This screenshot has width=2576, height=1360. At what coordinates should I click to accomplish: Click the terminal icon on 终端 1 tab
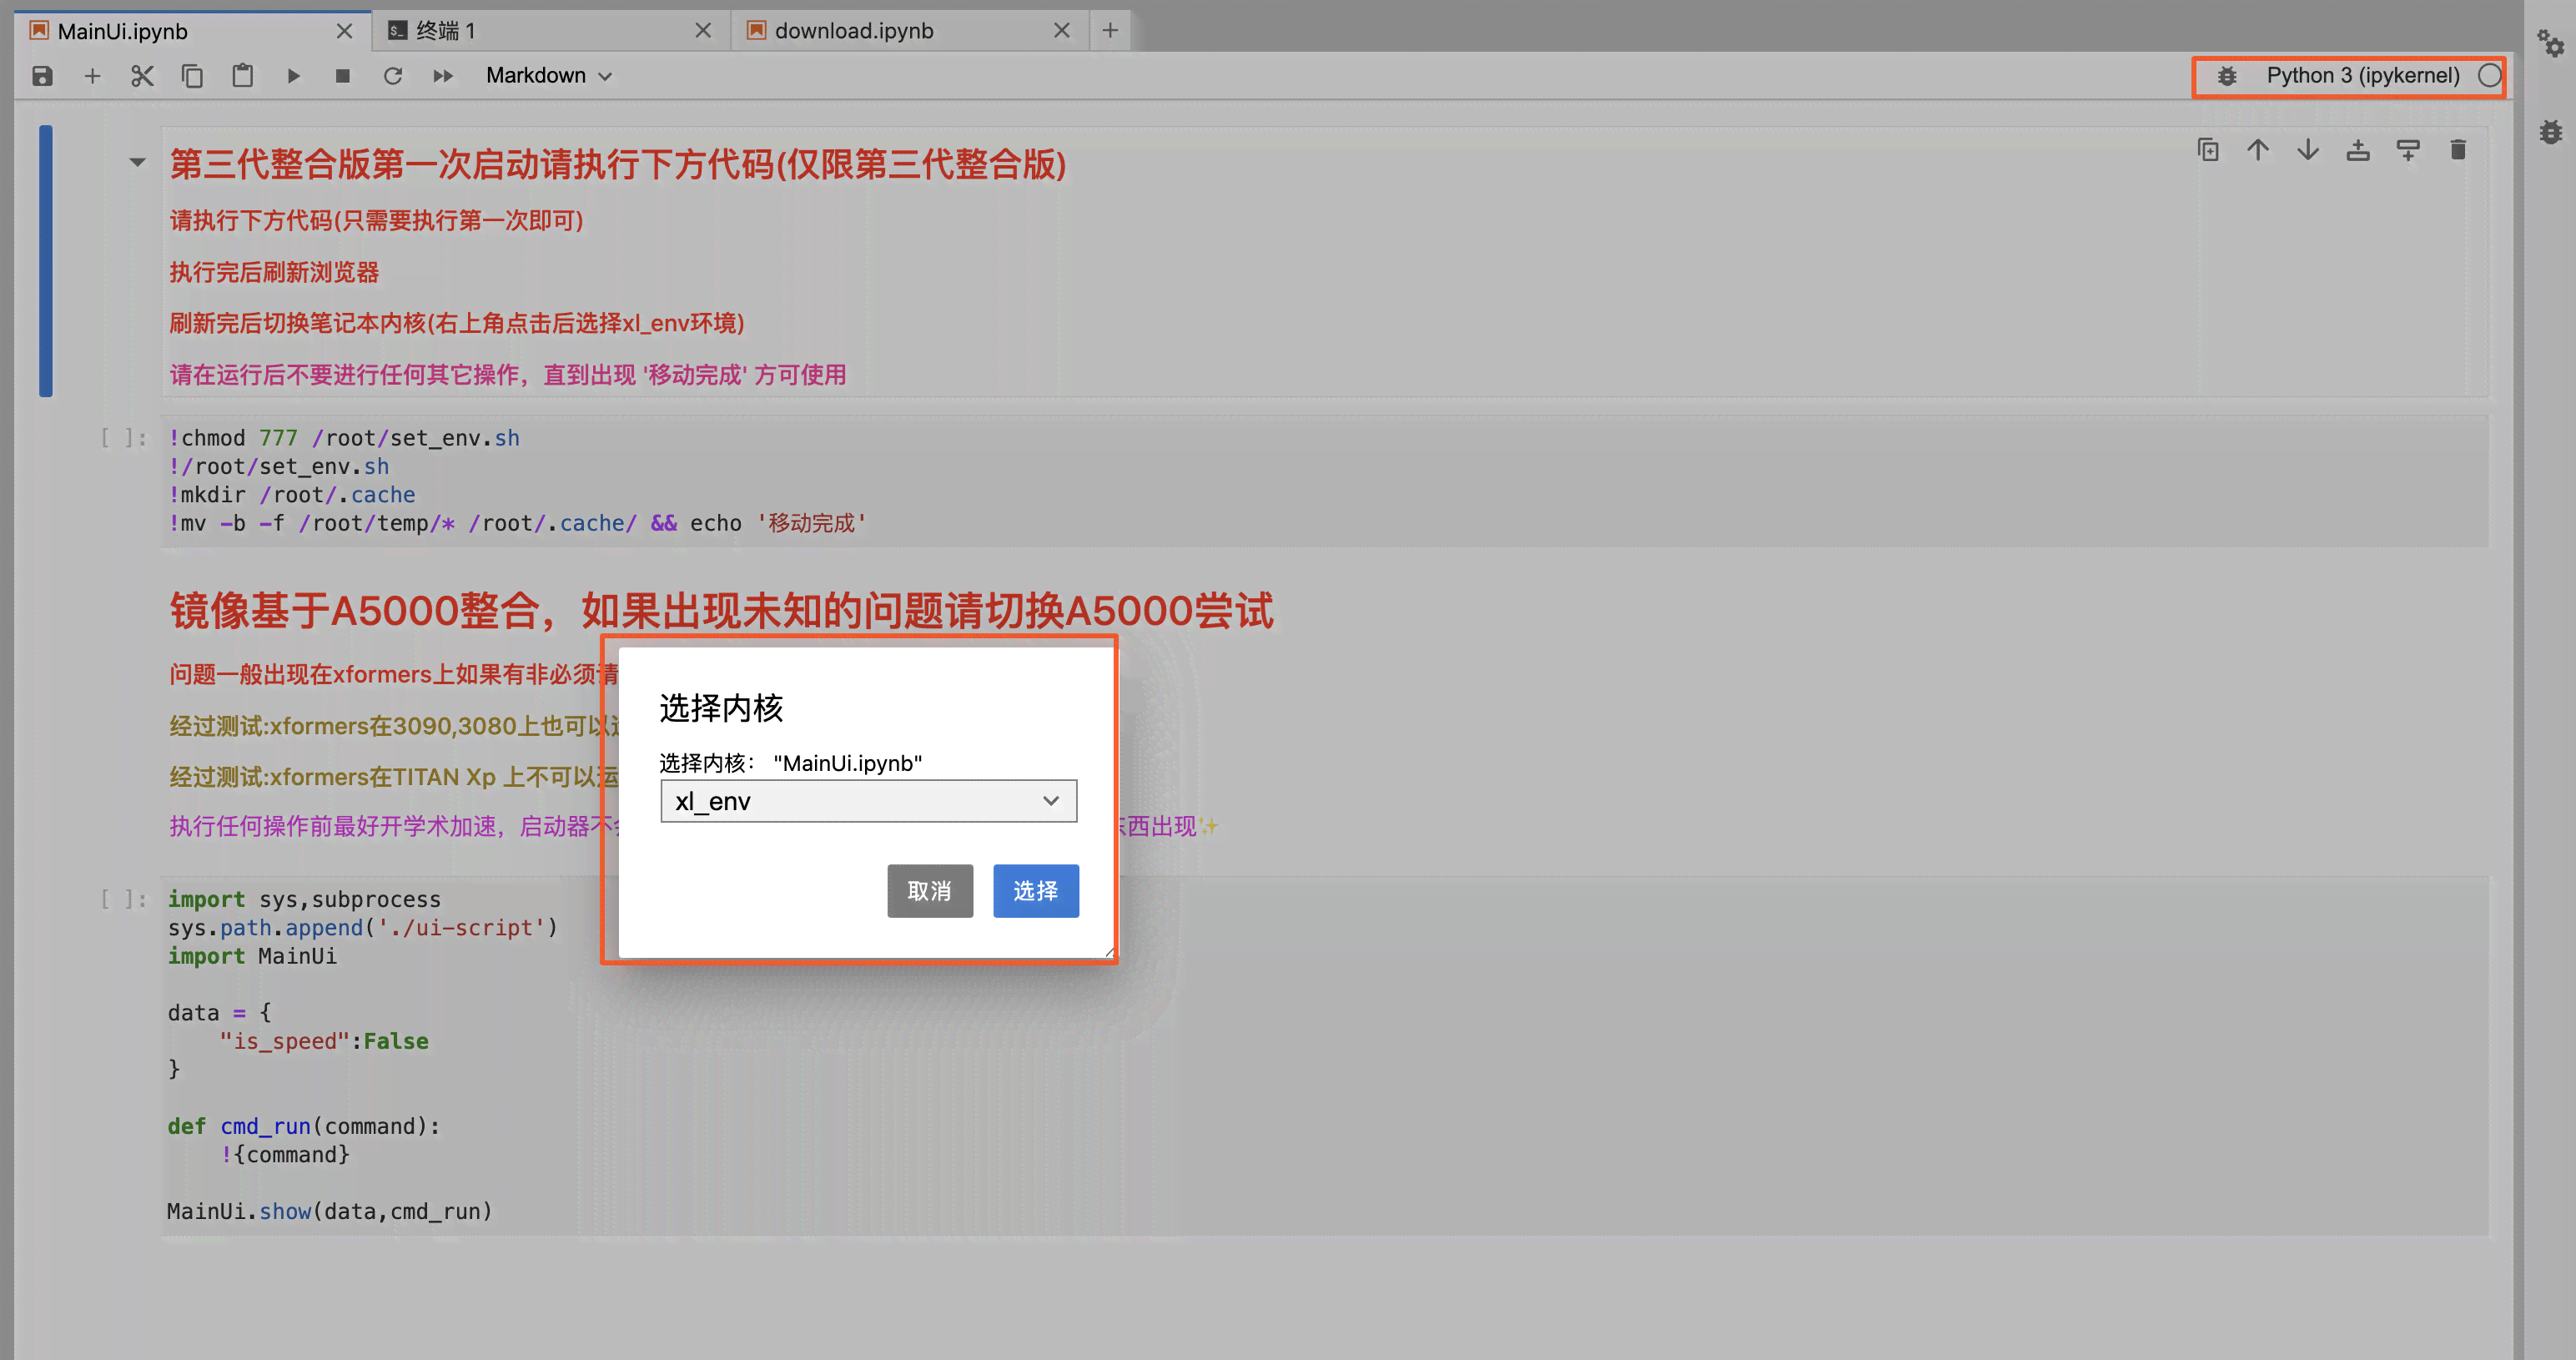(x=397, y=31)
